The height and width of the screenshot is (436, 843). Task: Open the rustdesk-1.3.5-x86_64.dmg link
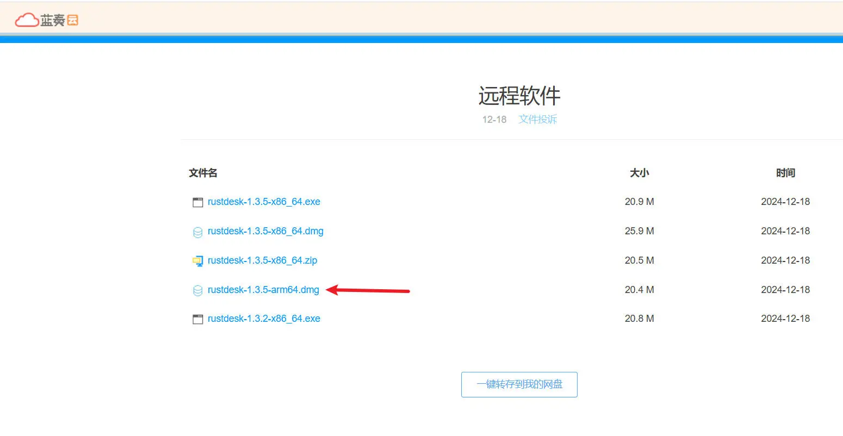pos(265,231)
